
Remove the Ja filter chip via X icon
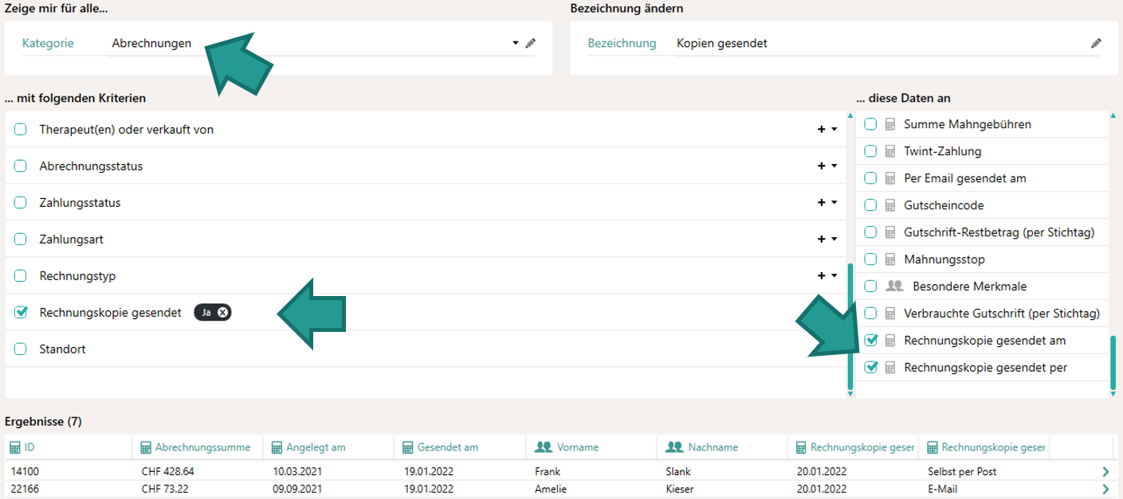[224, 312]
